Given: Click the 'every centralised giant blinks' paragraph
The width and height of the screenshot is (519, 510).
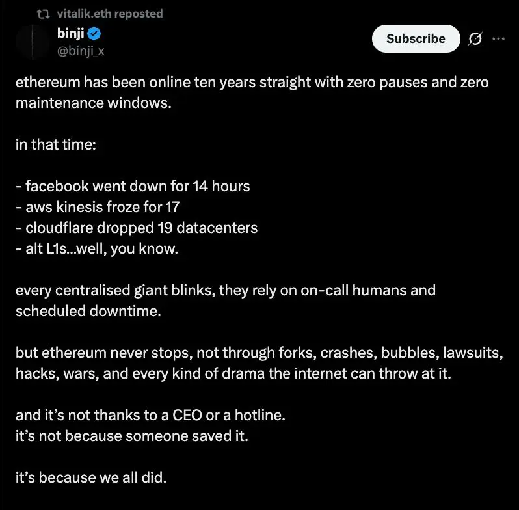Looking at the screenshot, I should pos(226,301).
